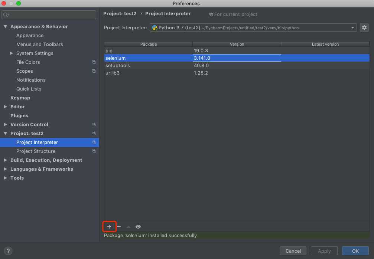Expand Languages & Frameworks section
Screen dimensions: 374x259
(x=5, y=169)
